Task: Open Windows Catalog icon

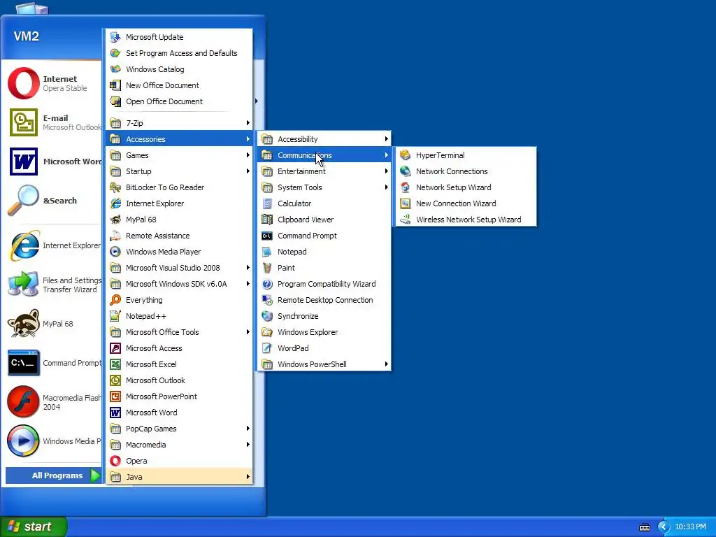Action: (x=115, y=69)
